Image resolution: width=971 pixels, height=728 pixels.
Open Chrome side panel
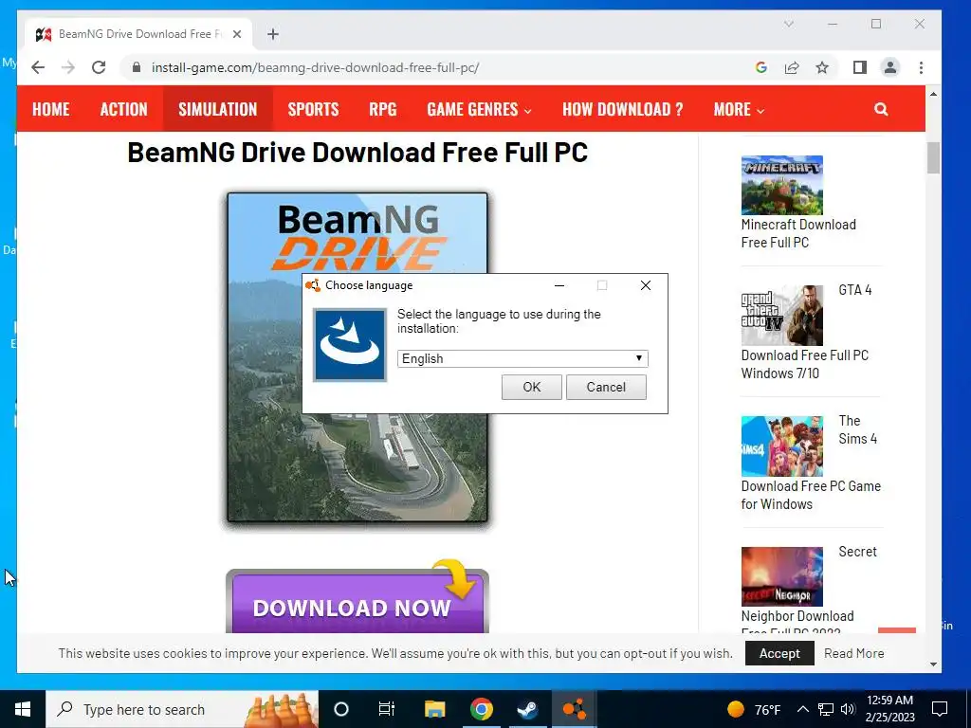coord(859,67)
